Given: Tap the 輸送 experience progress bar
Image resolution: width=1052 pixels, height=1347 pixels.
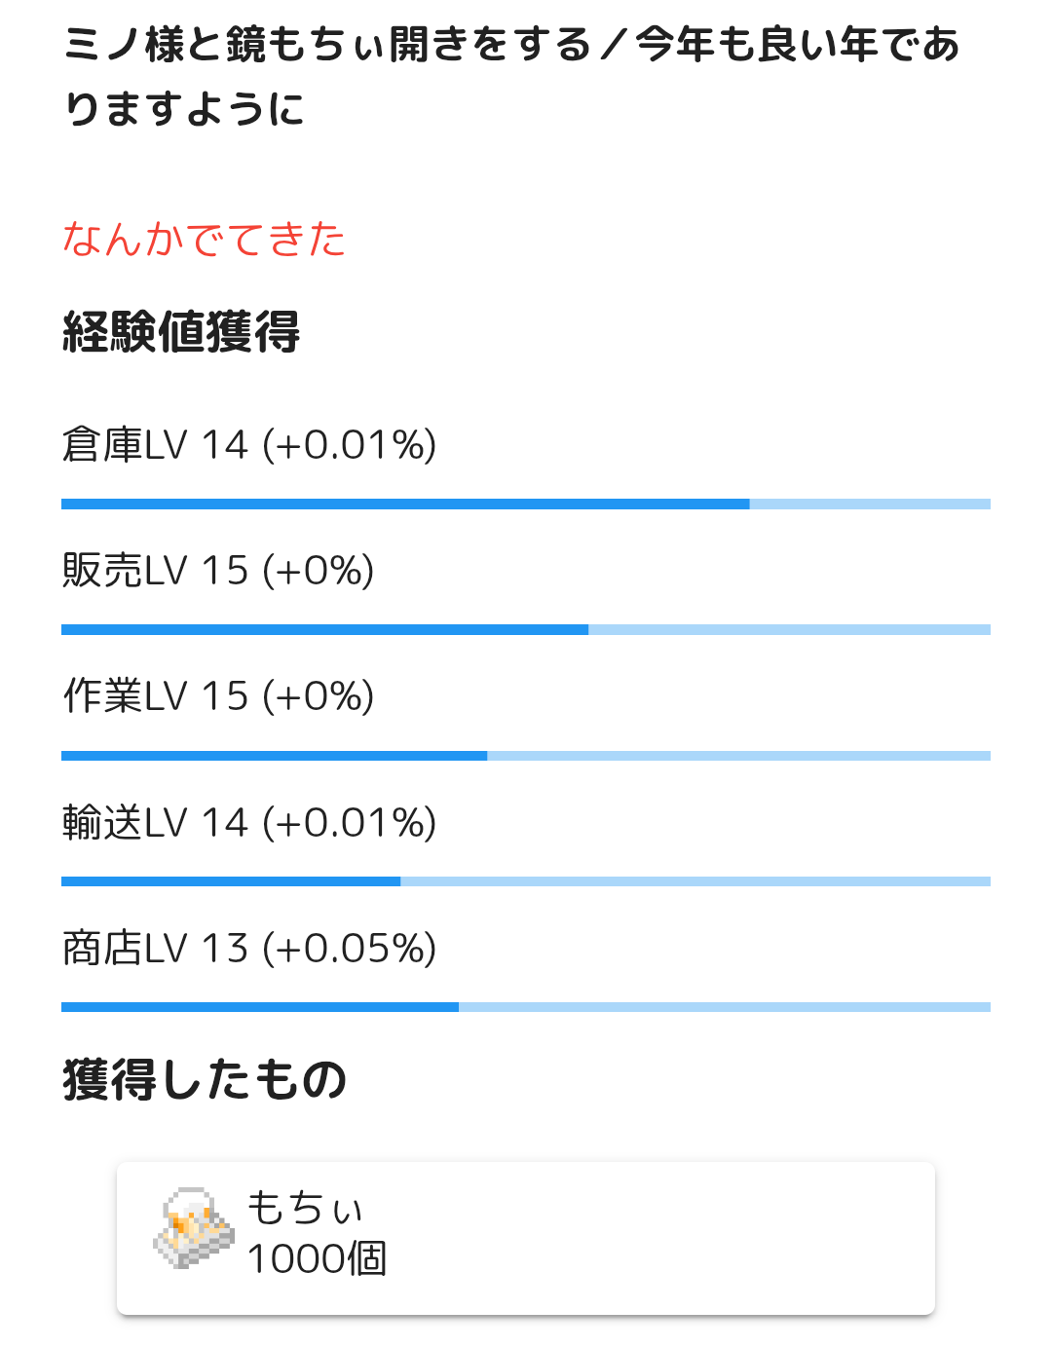Looking at the screenshot, I should (526, 881).
